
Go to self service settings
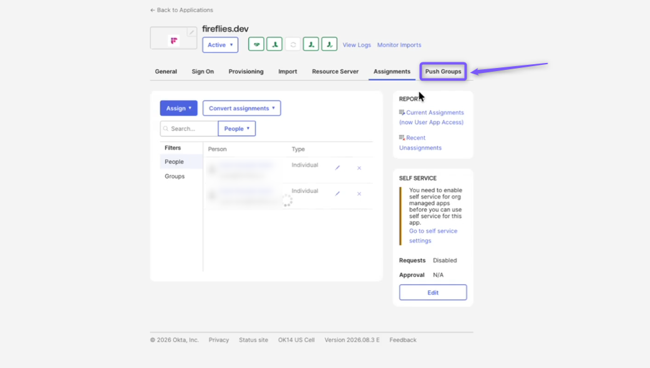(433, 236)
